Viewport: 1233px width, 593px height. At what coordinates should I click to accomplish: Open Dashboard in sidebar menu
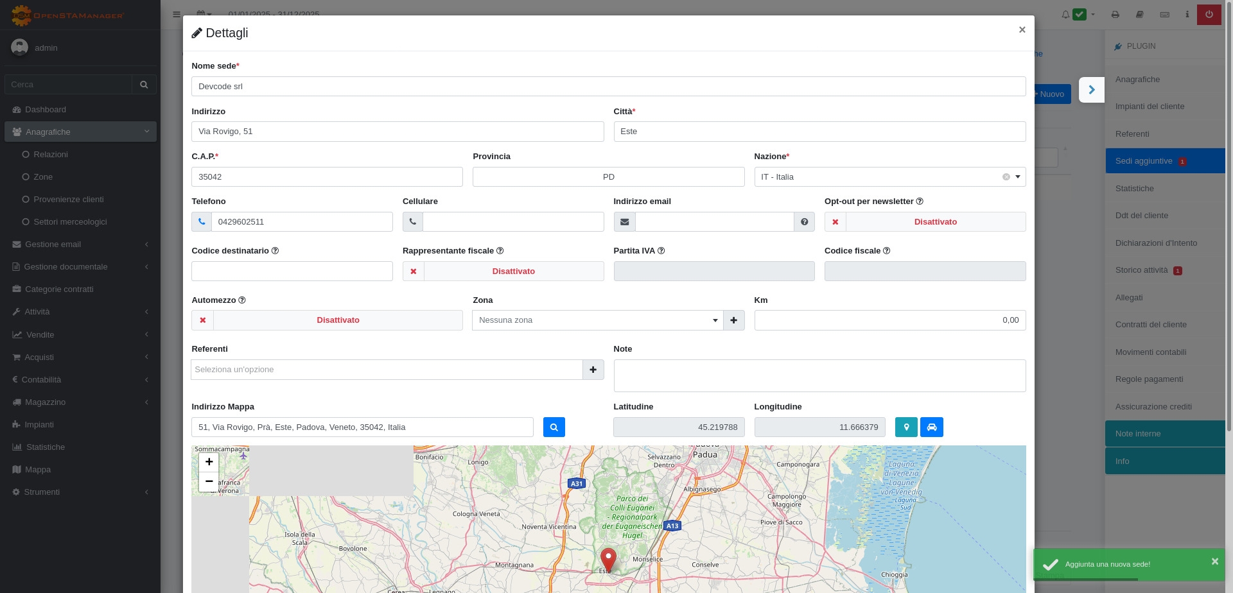point(46,110)
